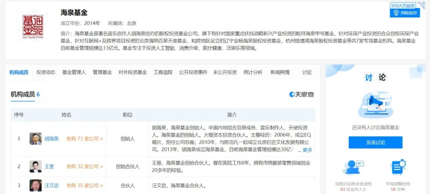The height and width of the screenshot is (194, 430).
Task: Open 胡海泉's profile photo
Action: click(x=36, y=139)
